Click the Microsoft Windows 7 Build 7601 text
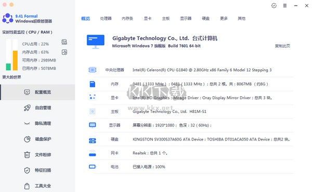This screenshot has height=192, width=312. (157, 46)
